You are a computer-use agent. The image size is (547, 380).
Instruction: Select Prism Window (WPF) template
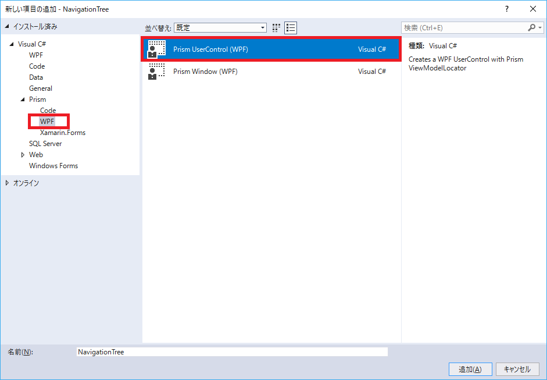[x=271, y=71]
